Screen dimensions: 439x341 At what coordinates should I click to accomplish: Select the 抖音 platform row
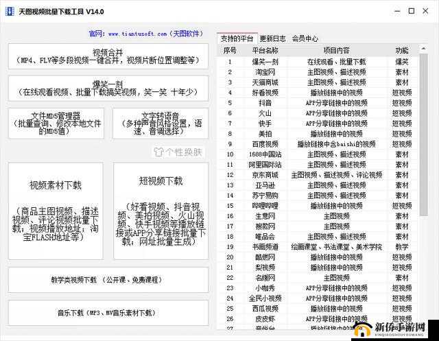(318, 103)
